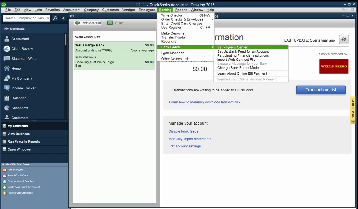Open the Lists menu

point(38,10)
